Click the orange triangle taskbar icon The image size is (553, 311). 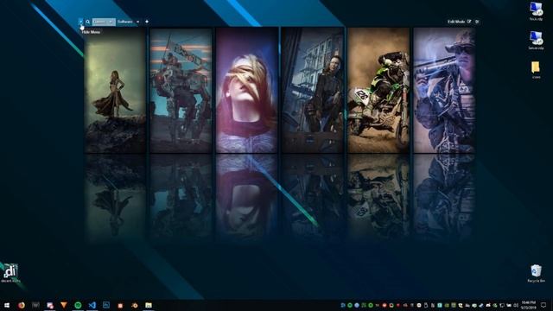[64, 305]
